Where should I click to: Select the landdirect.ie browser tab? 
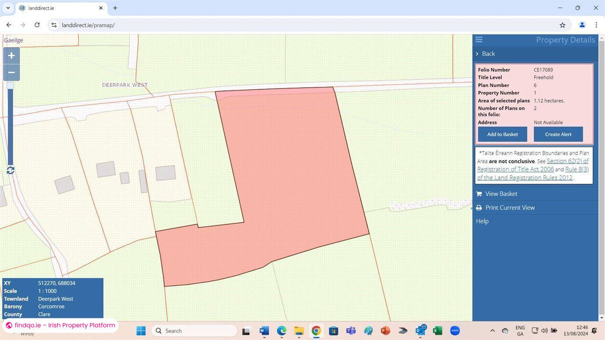[59, 8]
